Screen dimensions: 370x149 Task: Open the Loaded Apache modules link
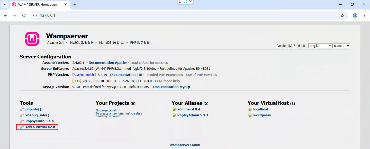click(149, 63)
